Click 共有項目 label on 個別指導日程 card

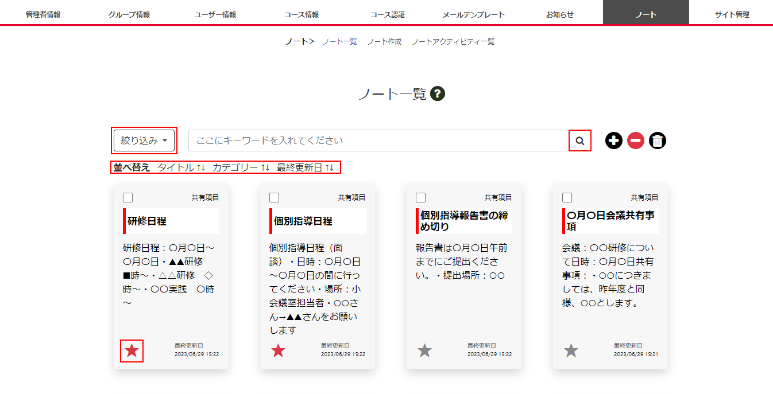coord(352,197)
